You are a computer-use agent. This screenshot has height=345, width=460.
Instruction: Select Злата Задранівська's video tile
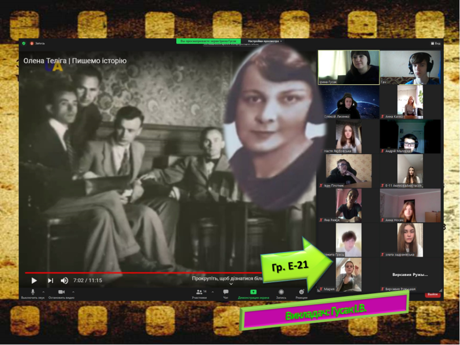point(410,240)
